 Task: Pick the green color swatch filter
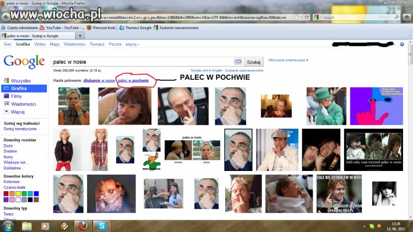(24, 194)
